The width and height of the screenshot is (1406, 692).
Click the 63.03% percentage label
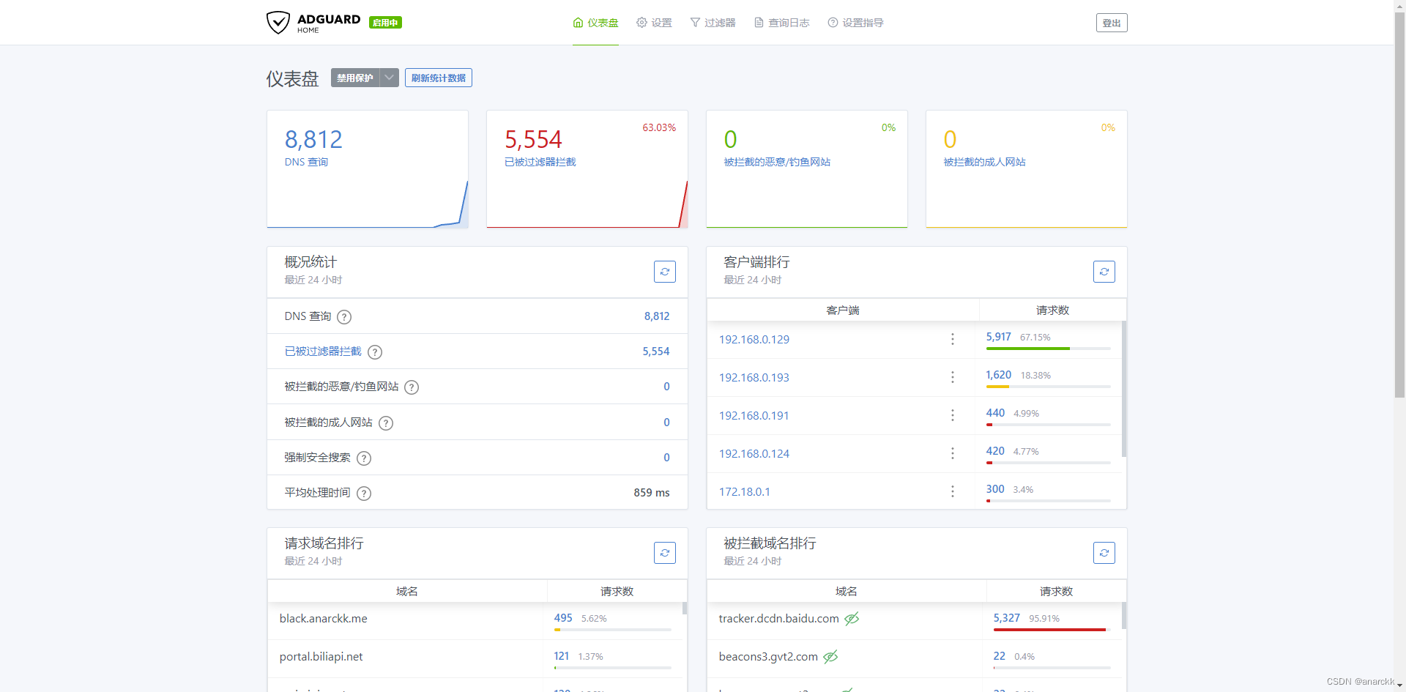coord(659,127)
